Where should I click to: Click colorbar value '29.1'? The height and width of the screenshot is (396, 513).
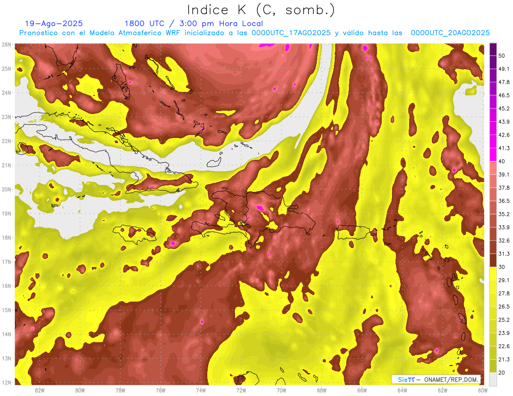[x=504, y=280]
